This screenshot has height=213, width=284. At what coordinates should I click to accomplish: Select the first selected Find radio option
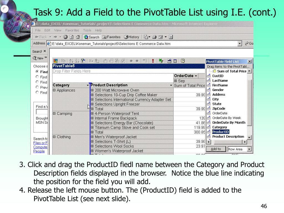click(x=37, y=72)
